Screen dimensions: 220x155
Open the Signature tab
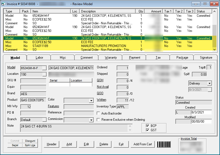(x=206, y=58)
